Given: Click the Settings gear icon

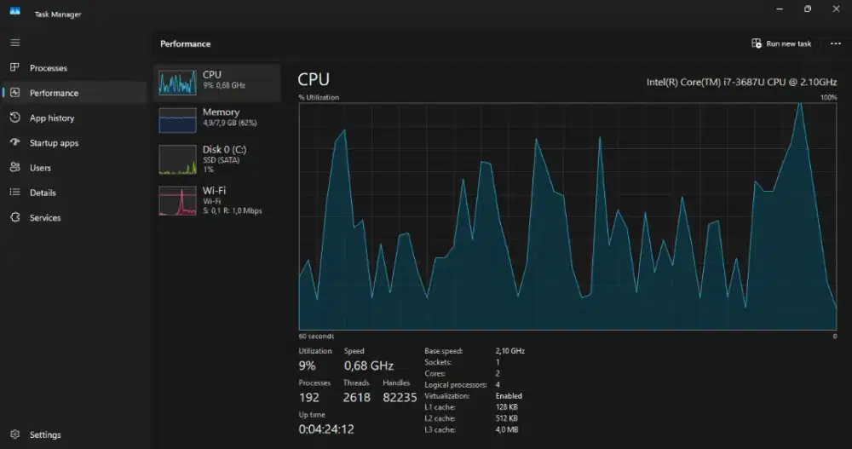Looking at the screenshot, I should tap(14, 435).
